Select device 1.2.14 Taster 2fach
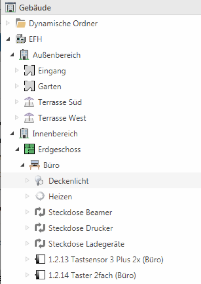Image resolution: width=201 pixels, height=284 pixels. point(92,275)
